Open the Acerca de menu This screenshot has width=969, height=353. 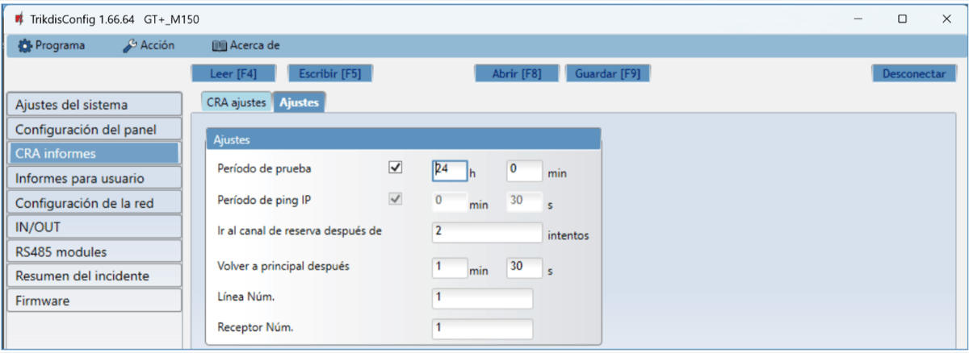pyautogui.click(x=245, y=46)
